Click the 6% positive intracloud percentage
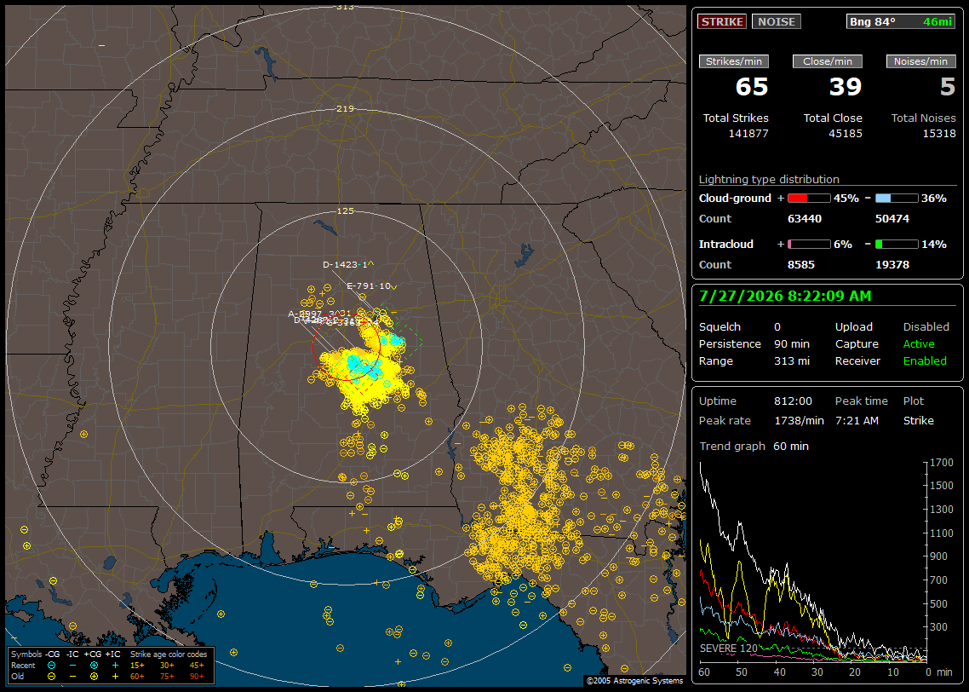The image size is (969, 692). click(843, 245)
